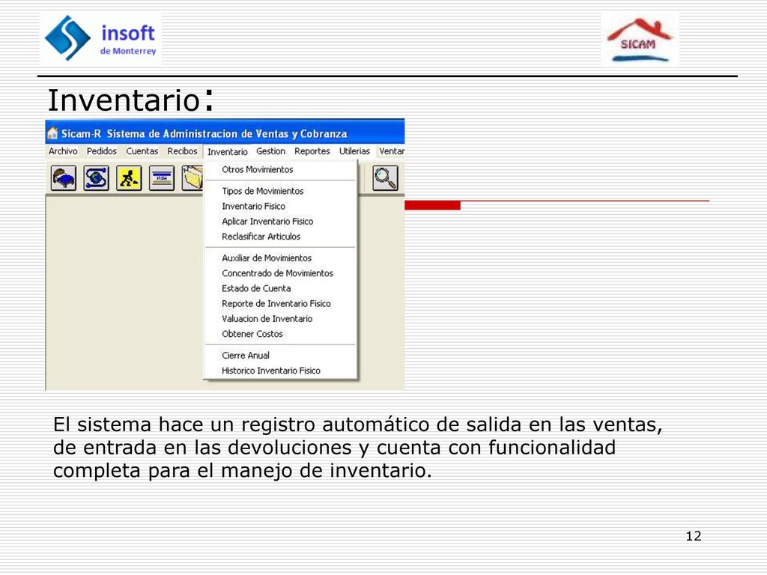Select Tipos de Movimientos entry

click(281, 191)
